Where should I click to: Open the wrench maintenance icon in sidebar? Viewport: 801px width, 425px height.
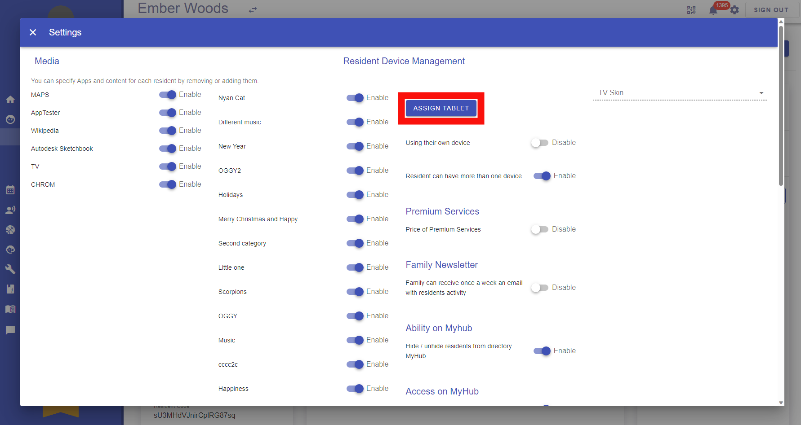click(10, 269)
